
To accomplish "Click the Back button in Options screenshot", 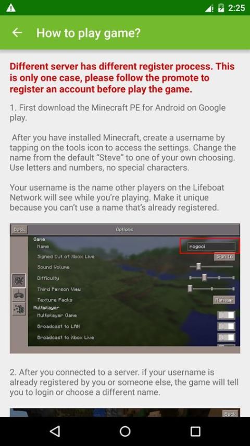I will point(19,230).
